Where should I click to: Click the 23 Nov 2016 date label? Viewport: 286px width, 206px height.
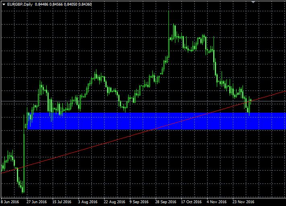tap(243, 202)
